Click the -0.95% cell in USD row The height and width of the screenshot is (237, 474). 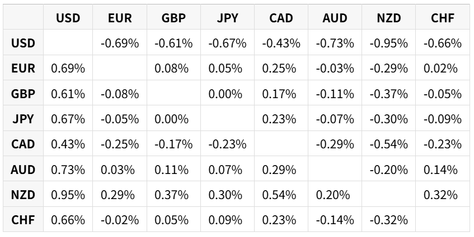(x=389, y=43)
